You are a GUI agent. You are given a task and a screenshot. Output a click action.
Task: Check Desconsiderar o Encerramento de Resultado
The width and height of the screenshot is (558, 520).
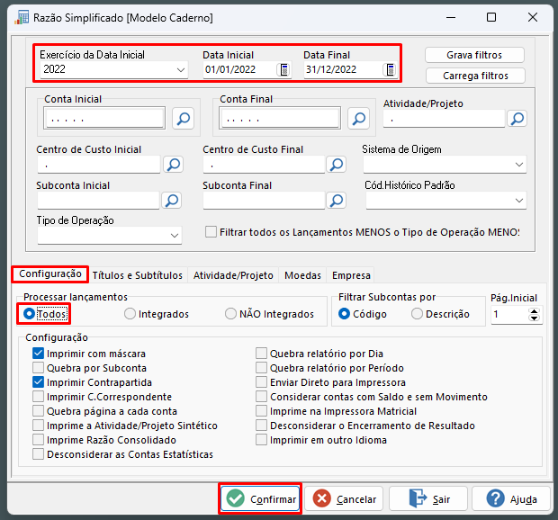(261, 425)
